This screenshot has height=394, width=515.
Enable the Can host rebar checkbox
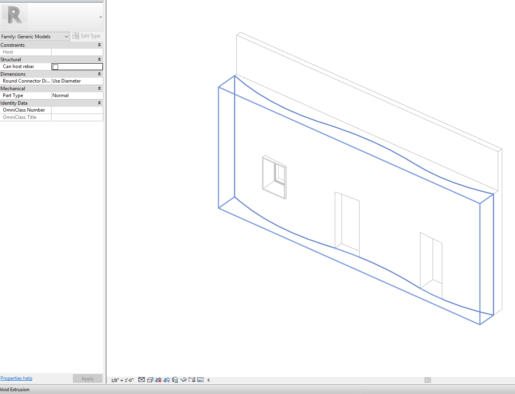click(x=55, y=66)
